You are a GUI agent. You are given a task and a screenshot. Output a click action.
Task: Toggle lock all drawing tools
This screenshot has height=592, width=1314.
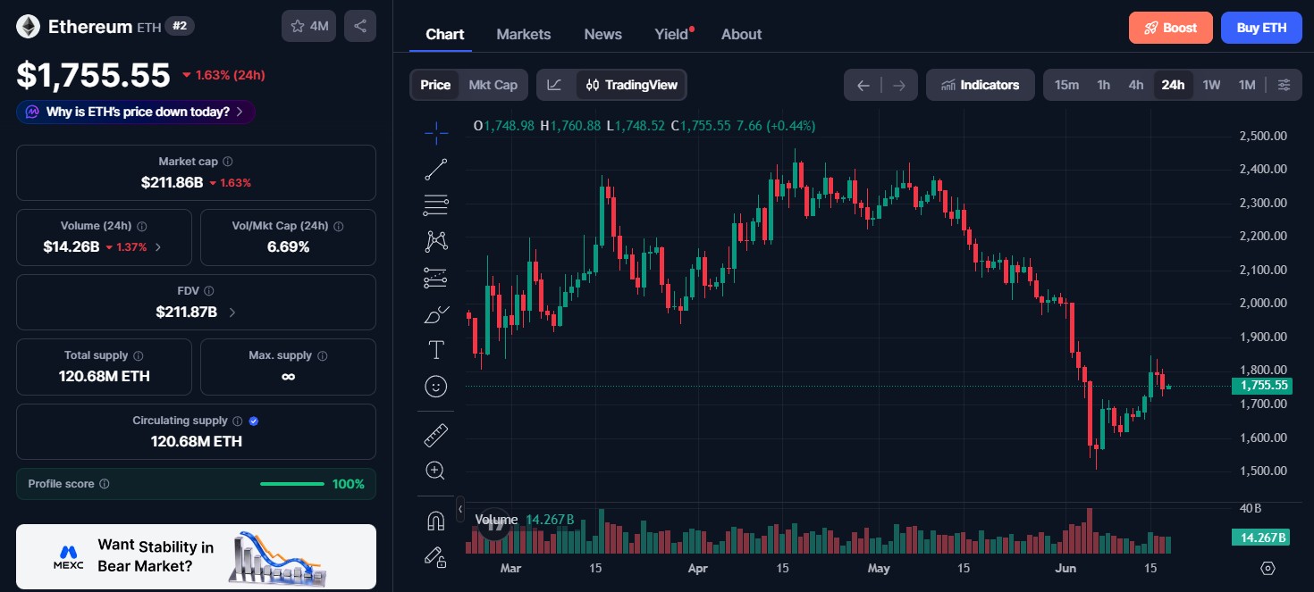click(x=436, y=557)
